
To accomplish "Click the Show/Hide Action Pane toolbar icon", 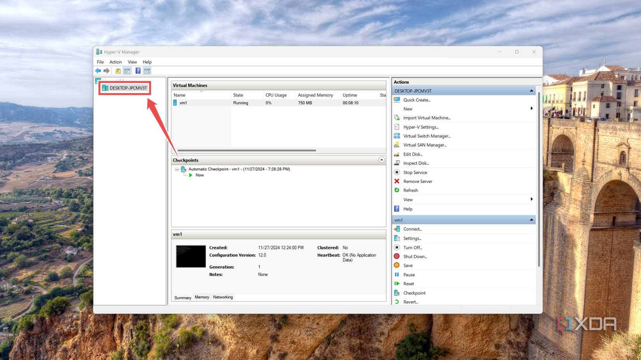I will [147, 71].
